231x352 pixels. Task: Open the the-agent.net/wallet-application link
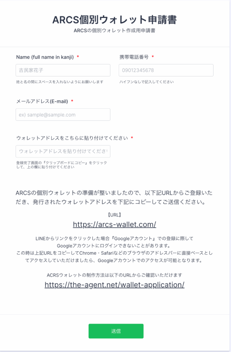coord(114,285)
